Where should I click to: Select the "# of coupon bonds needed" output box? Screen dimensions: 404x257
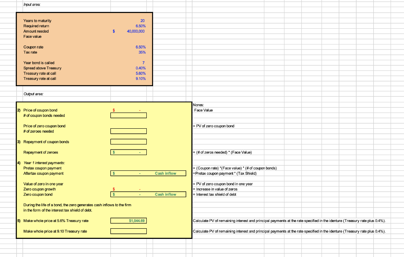point(129,116)
